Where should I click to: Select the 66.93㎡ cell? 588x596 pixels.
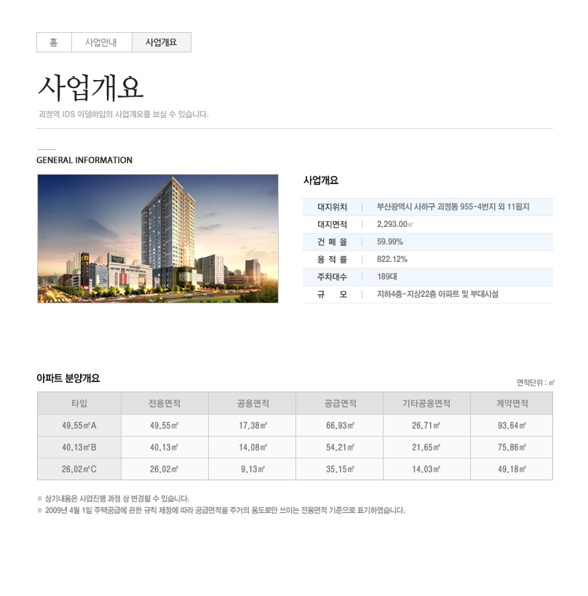tap(340, 425)
